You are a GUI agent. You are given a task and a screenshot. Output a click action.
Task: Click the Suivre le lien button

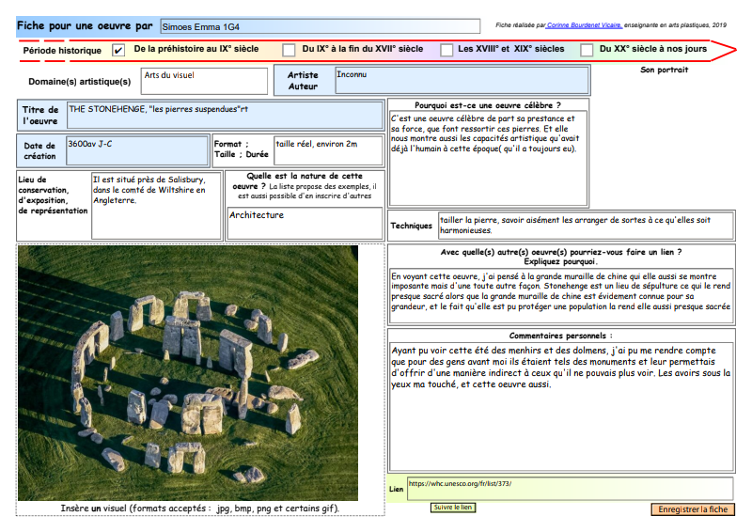[x=453, y=508]
